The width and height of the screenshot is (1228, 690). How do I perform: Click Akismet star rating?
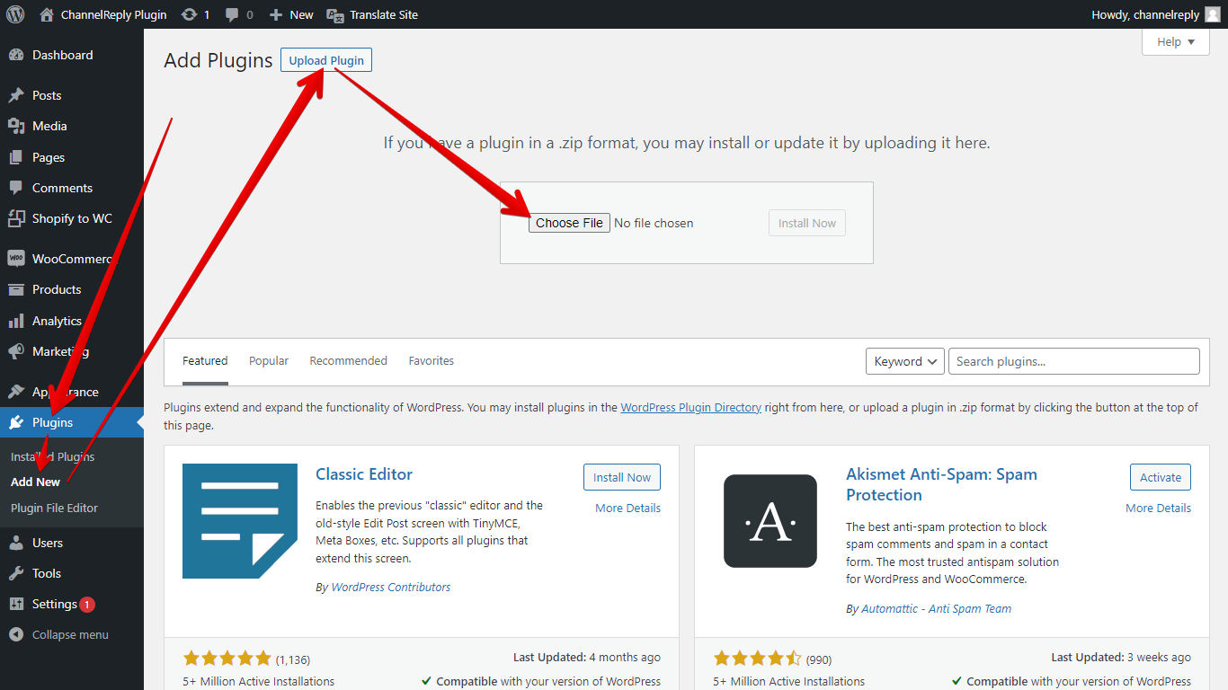757,659
